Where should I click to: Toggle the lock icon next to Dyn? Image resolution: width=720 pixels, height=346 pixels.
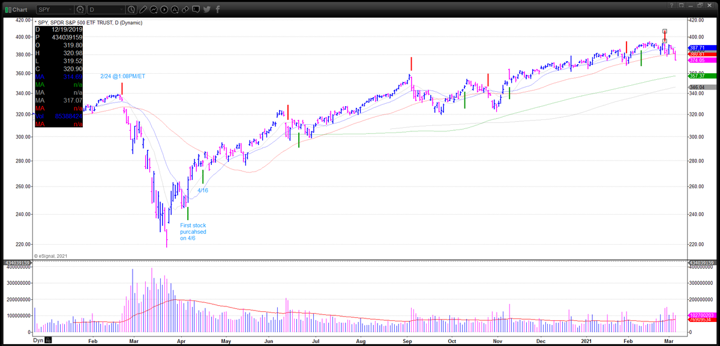49,340
